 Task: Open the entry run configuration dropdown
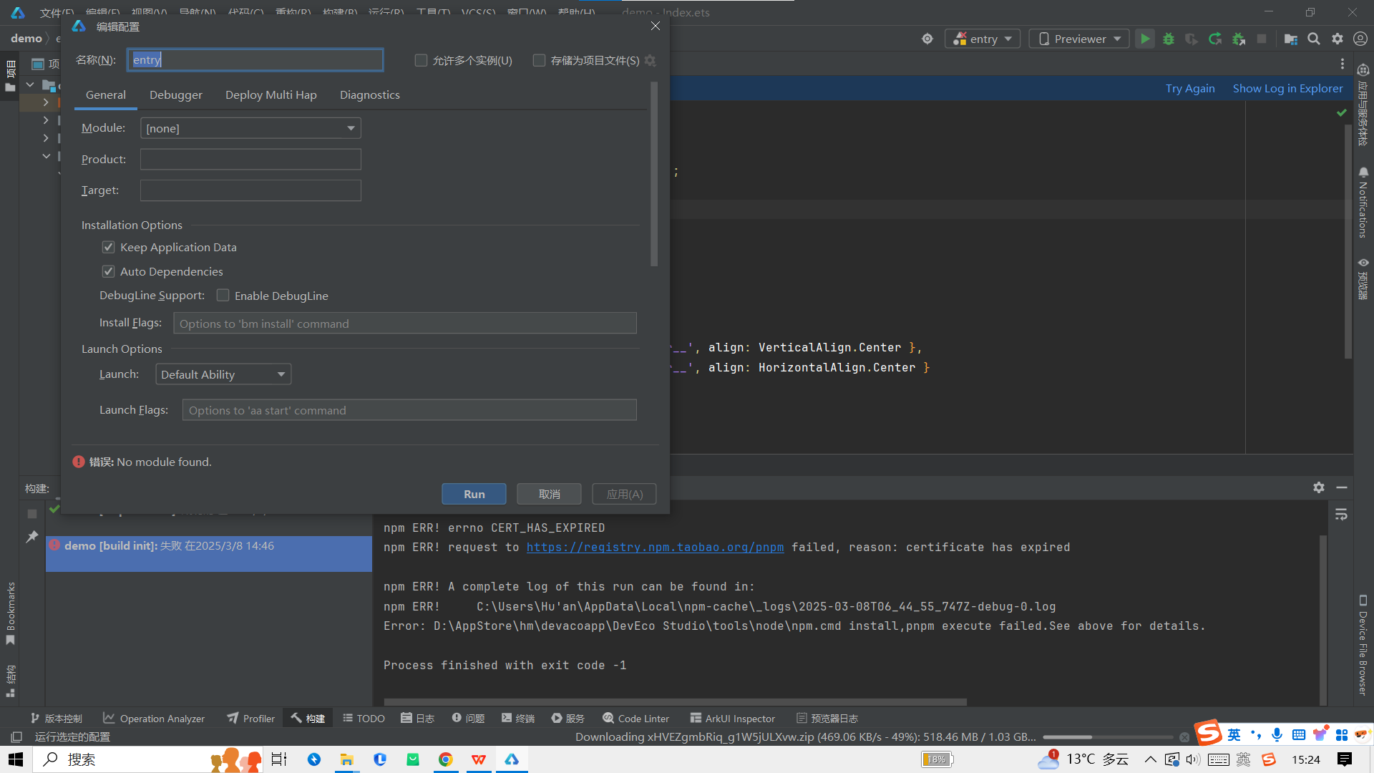983,39
